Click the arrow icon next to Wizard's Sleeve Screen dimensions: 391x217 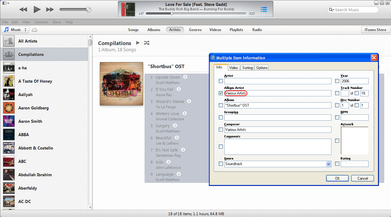pyautogui.click(x=189, y=101)
